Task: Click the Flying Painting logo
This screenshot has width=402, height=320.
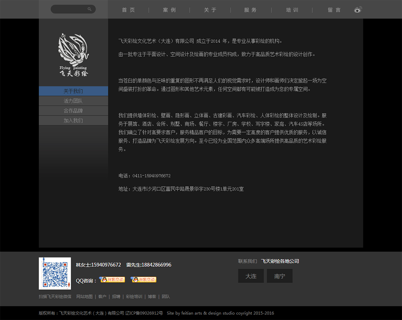Action: point(73,54)
